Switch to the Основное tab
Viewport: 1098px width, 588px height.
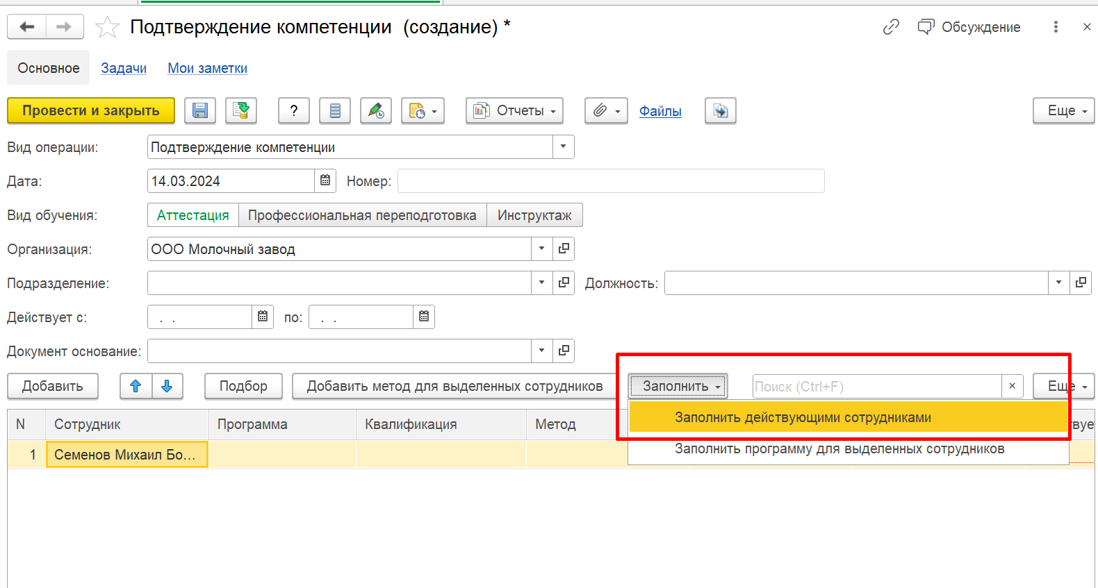point(49,68)
